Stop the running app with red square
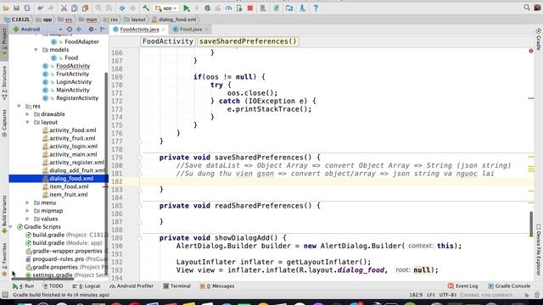 (250, 8)
